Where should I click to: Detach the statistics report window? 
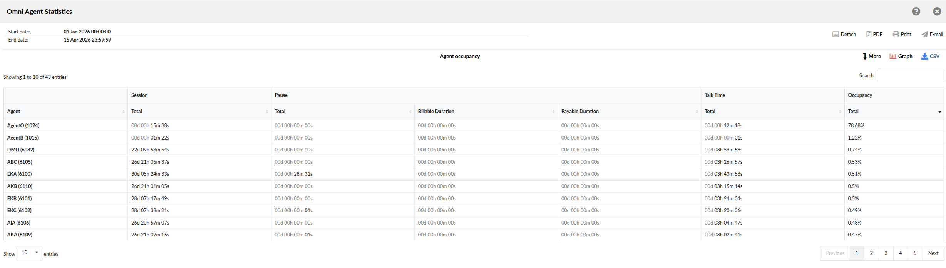pos(844,34)
